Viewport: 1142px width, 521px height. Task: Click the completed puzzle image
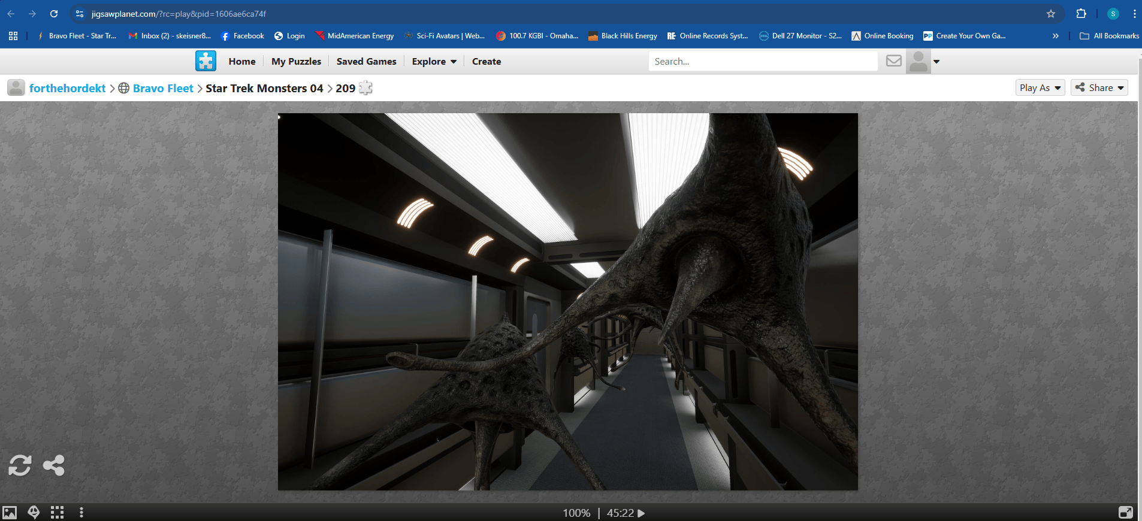click(x=567, y=302)
